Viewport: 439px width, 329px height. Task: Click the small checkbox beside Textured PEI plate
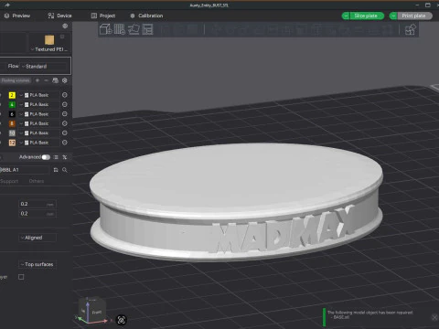(62, 37)
